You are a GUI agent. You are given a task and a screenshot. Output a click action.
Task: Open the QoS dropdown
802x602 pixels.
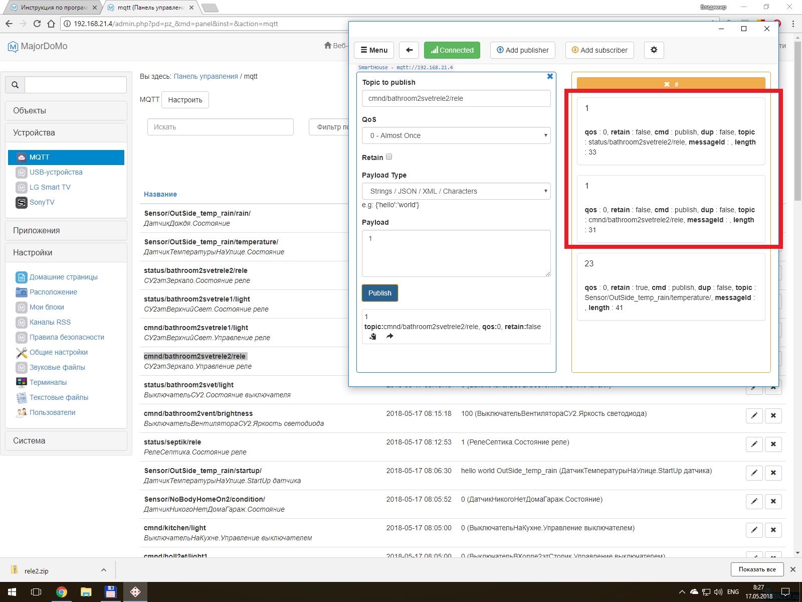(456, 135)
